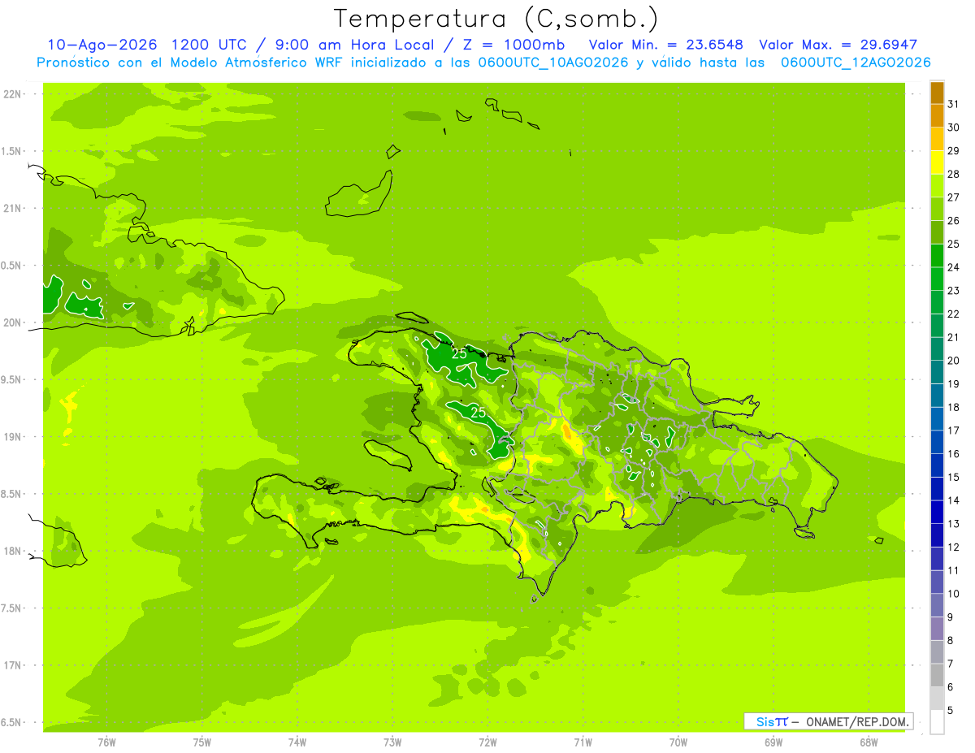Click the "0600UTC_12AGO2026" validity timestamp
Image resolution: width=975 pixels, height=753 pixels.
click(855, 63)
